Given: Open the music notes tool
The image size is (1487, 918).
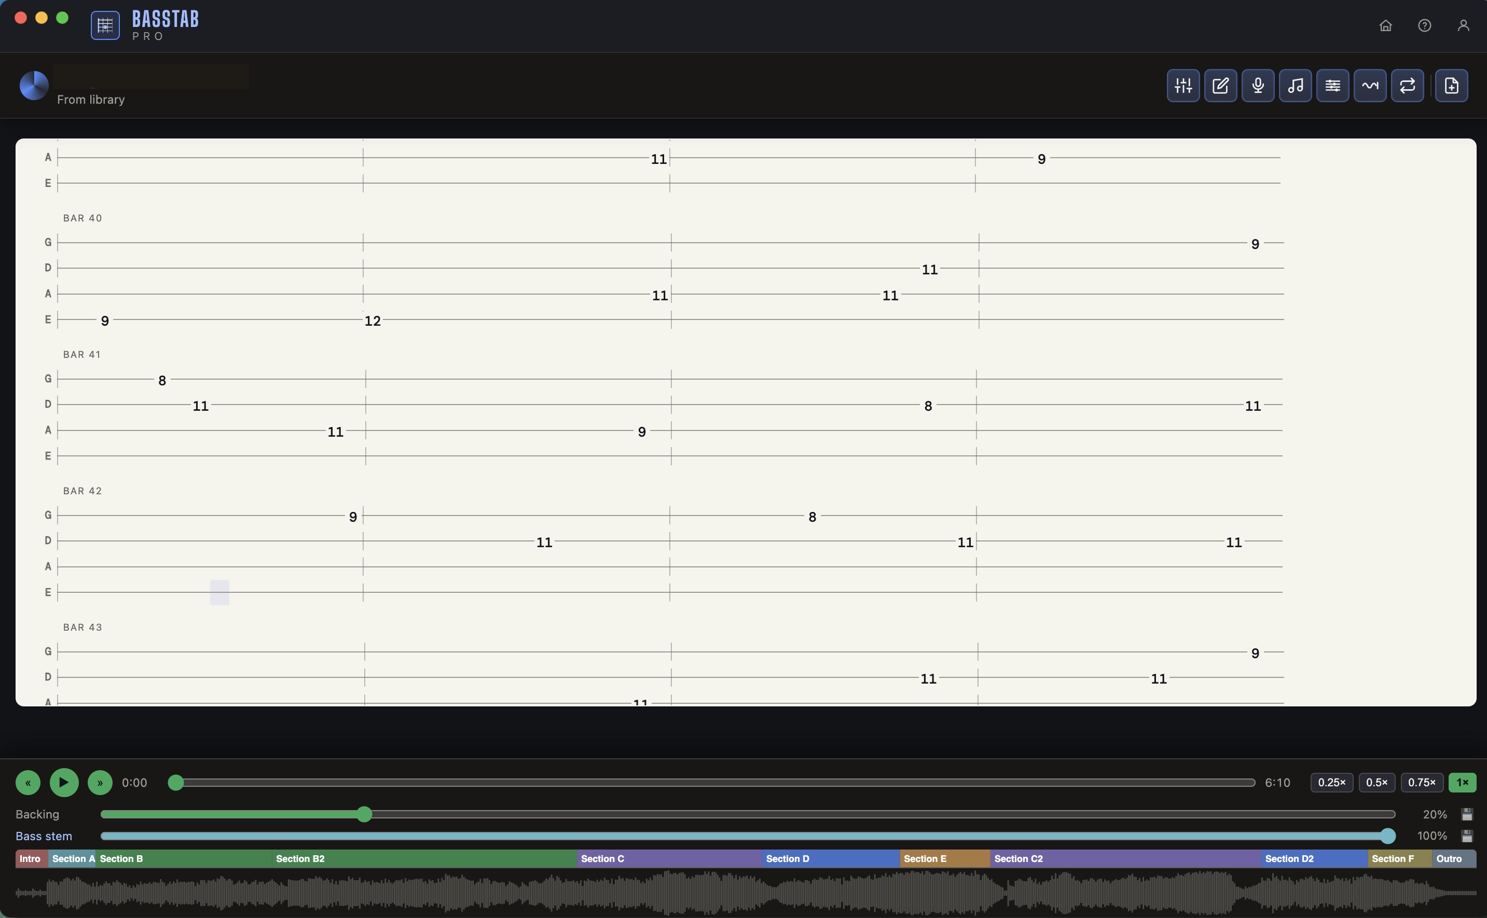Looking at the screenshot, I should coord(1295,86).
